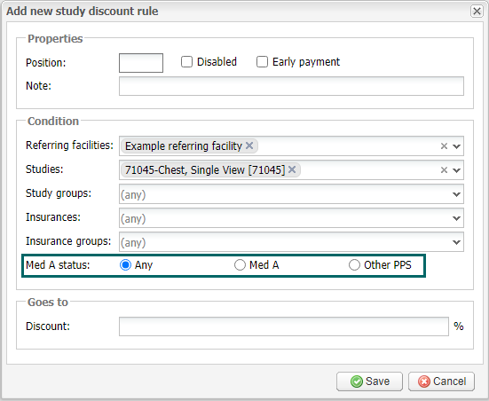Clear all Studies selections
Viewport: 489px width, 401px height.
pos(444,170)
